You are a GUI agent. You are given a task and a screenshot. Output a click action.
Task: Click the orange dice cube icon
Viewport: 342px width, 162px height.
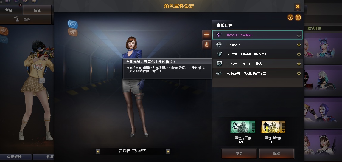298,18
